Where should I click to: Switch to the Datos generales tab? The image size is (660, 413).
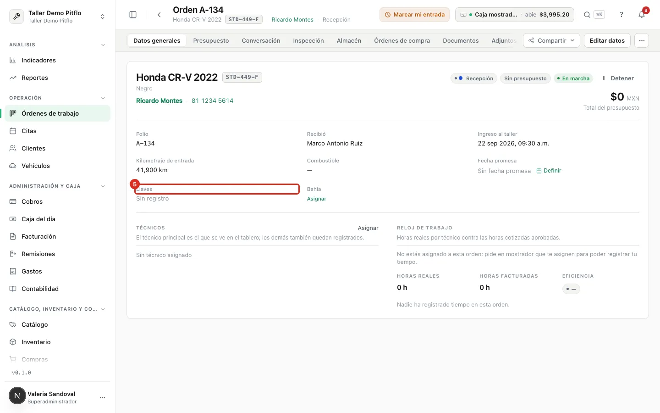click(x=157, y=40)
